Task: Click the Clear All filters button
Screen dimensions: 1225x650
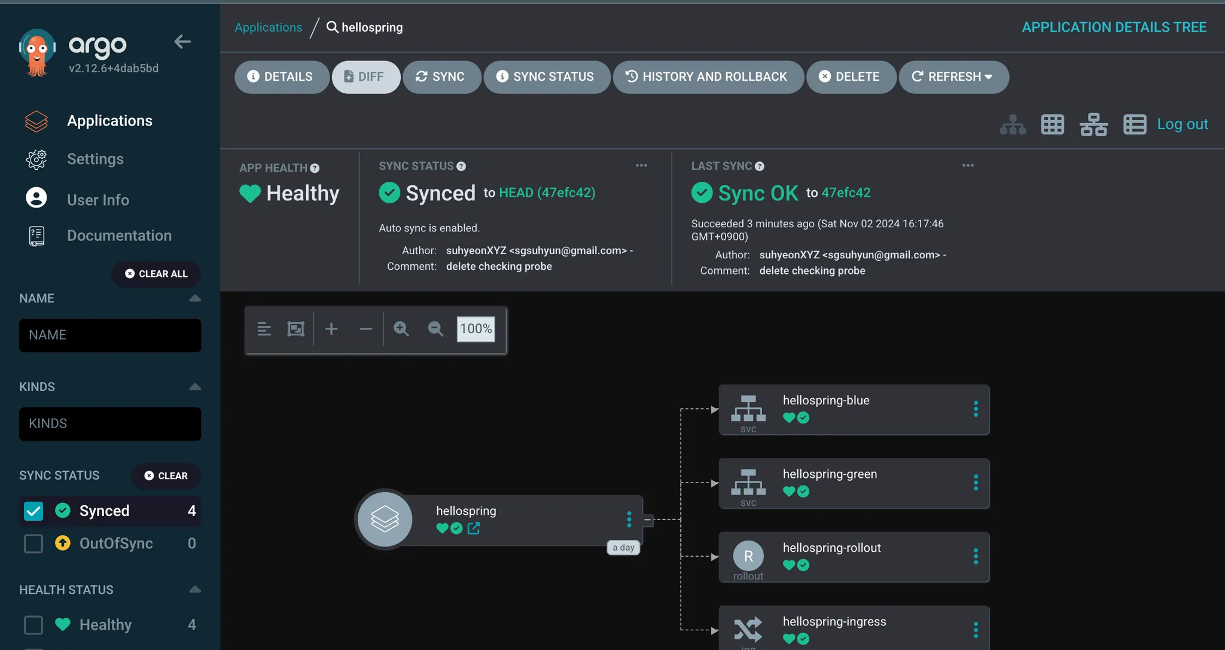Action: tap(156, 274)
